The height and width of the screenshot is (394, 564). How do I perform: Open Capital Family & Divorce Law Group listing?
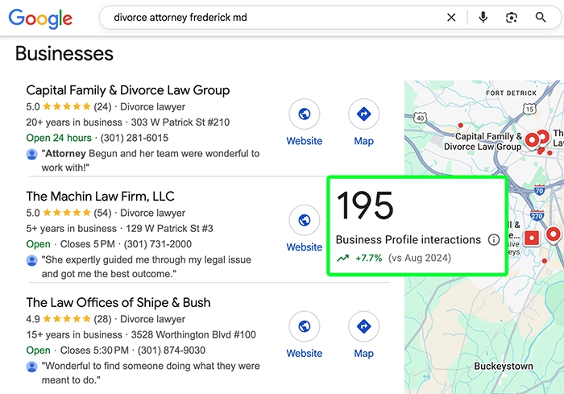127,90
